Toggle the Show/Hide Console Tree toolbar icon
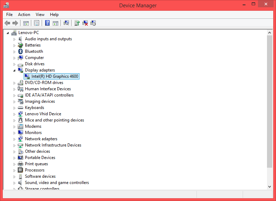This screenshot has height=201, width=276. pyautogui.click(x=26, y=23)
